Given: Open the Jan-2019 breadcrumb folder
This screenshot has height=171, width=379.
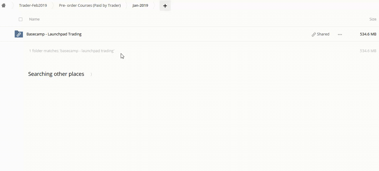Looking at the screenshot, I should (140, 5).
